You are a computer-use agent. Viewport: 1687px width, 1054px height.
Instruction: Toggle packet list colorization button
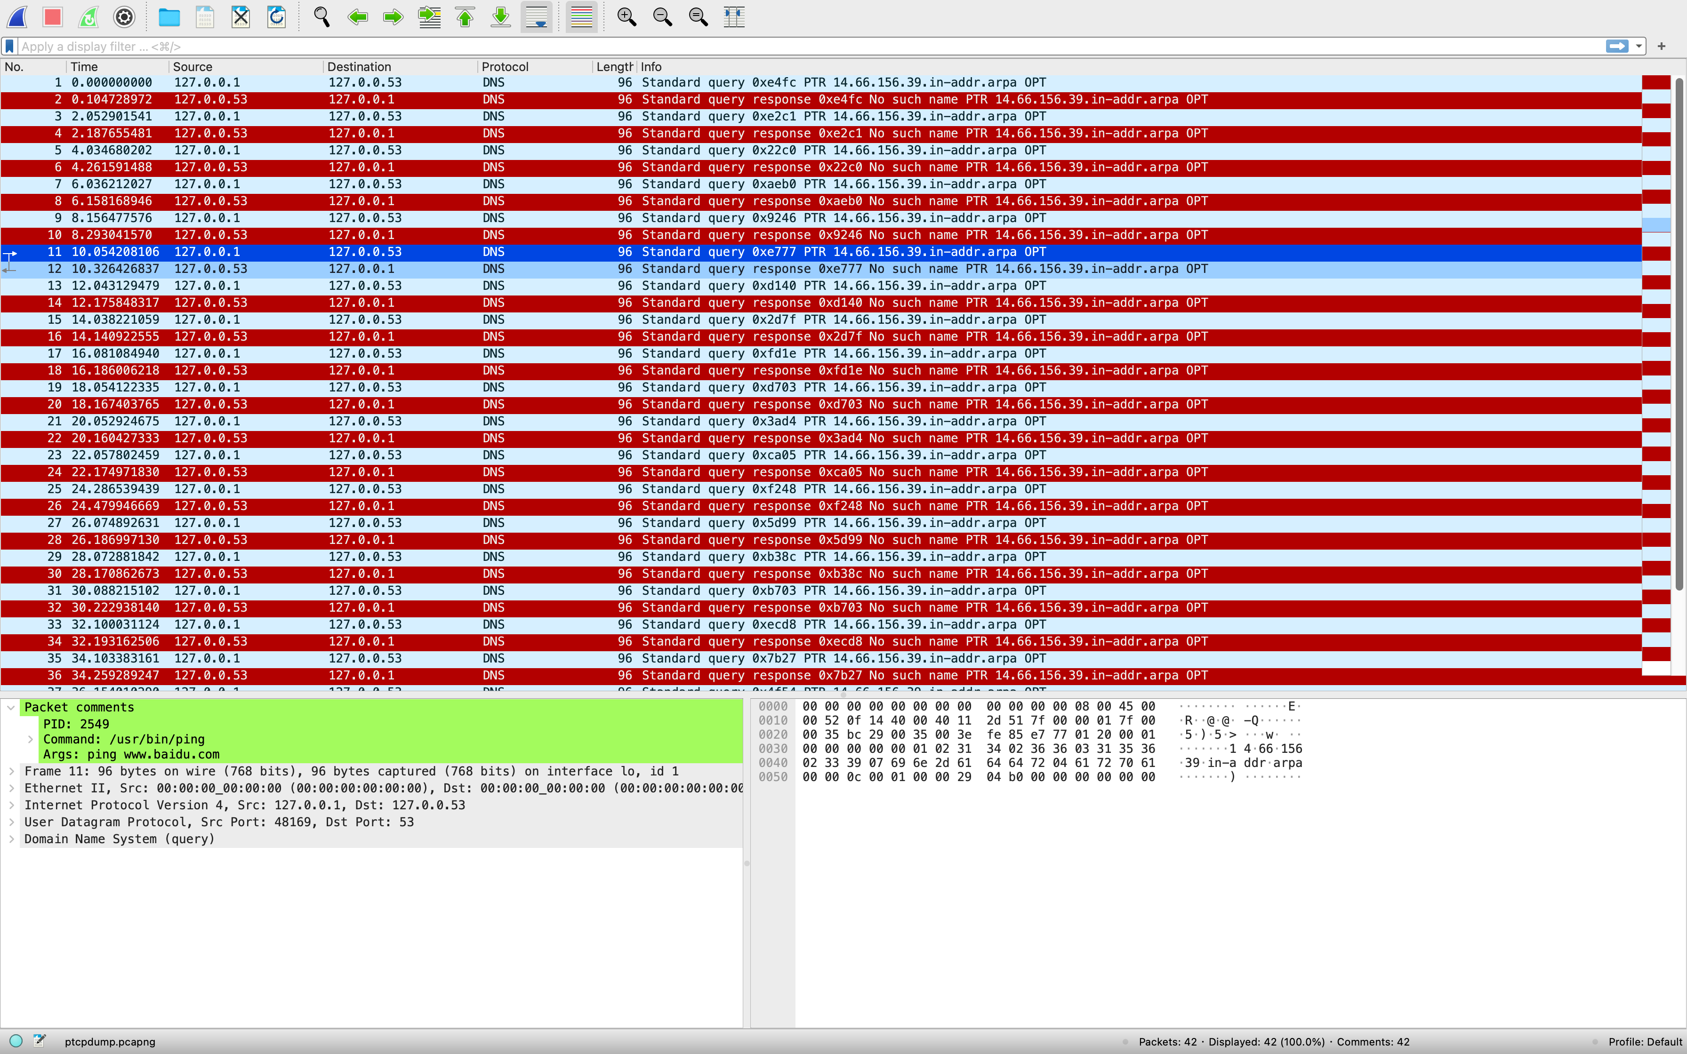581,17
